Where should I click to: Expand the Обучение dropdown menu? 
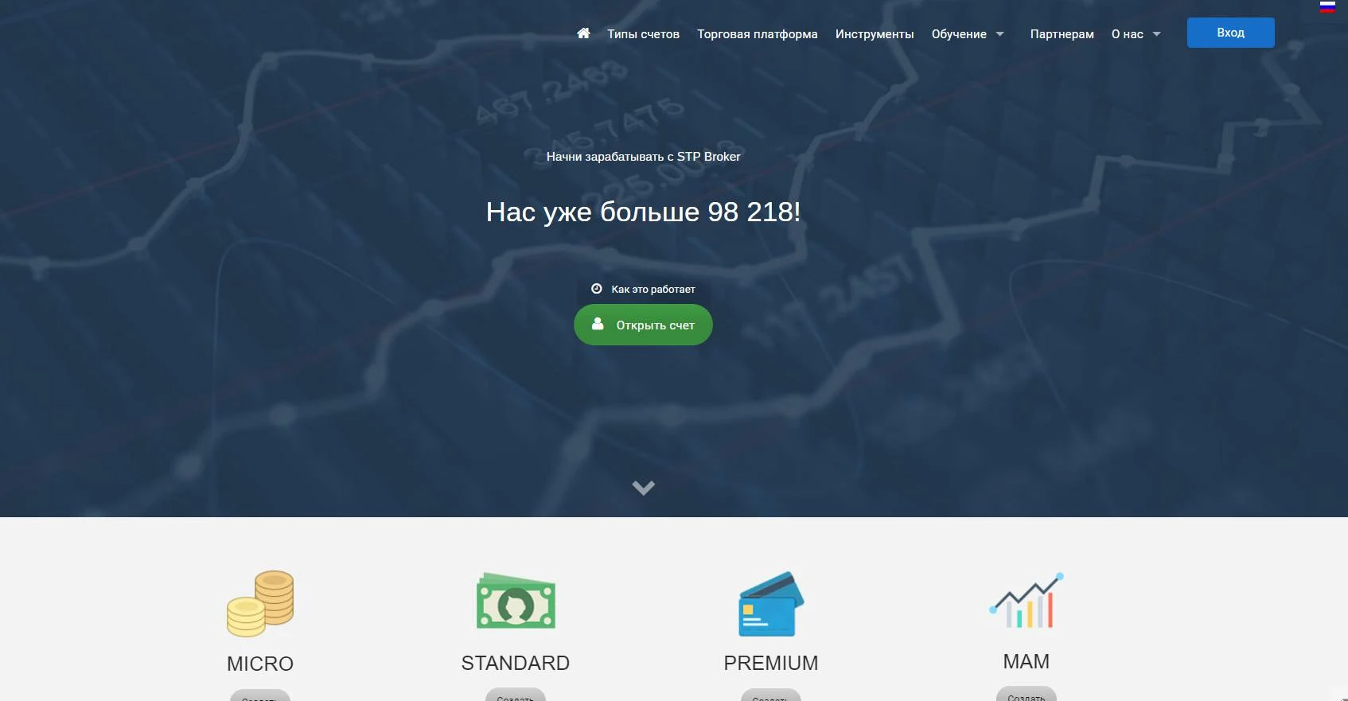pos(968,34)
